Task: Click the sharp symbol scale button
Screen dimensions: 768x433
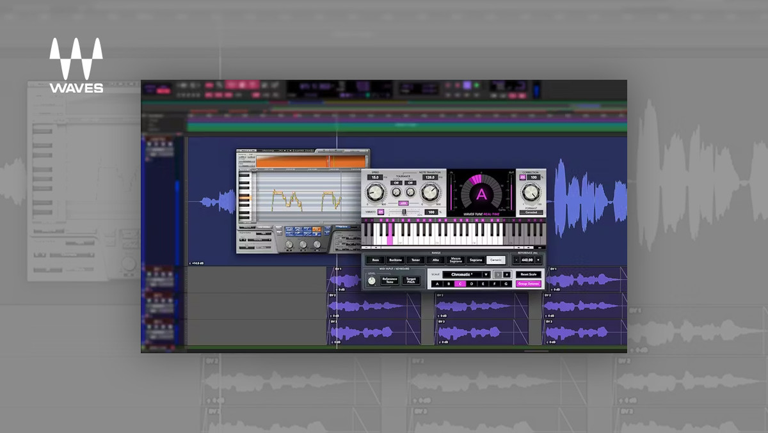Action: 508,274
